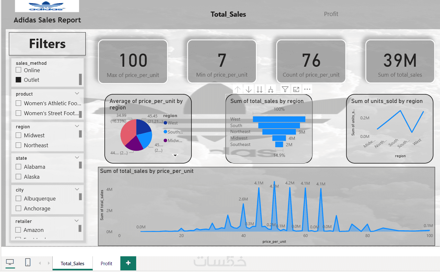Open the visual filter funnel icon
Viewport: 440px width, 272px height.
click(x=285, y=89)
